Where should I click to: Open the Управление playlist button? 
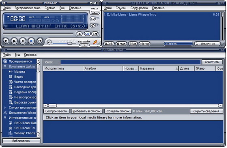(207, 44)
